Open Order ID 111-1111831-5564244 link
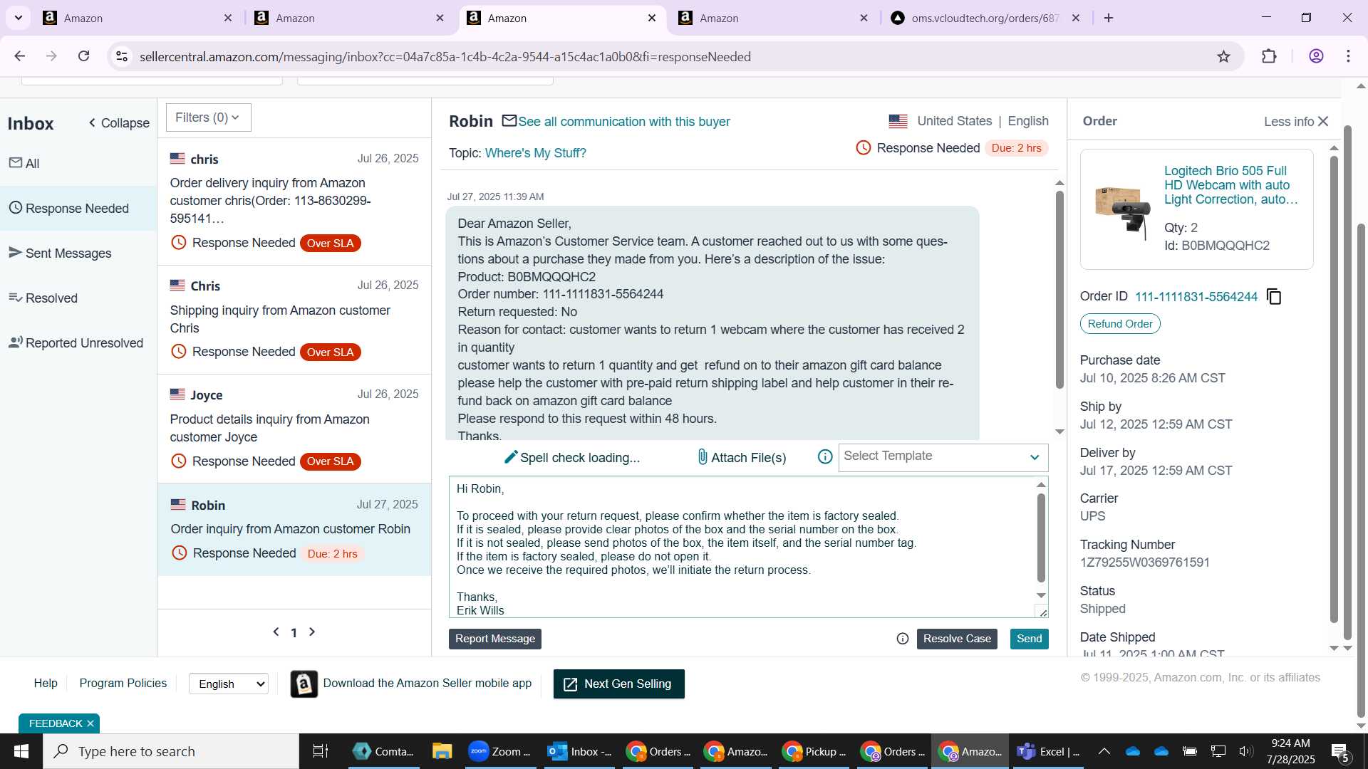Viewport: 1368px width, 769px height. [x=1196, y=297]
